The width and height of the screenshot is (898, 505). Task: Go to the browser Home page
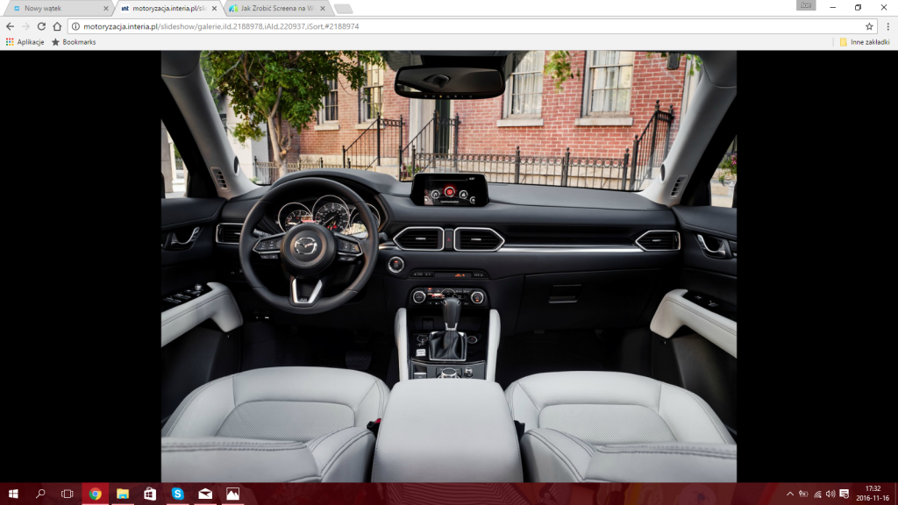57,26
